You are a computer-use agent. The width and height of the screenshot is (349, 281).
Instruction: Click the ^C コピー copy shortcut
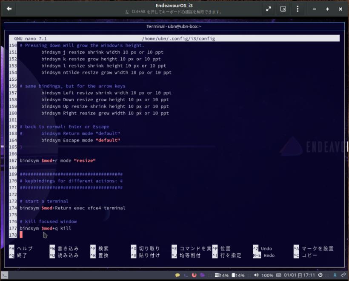306,255
